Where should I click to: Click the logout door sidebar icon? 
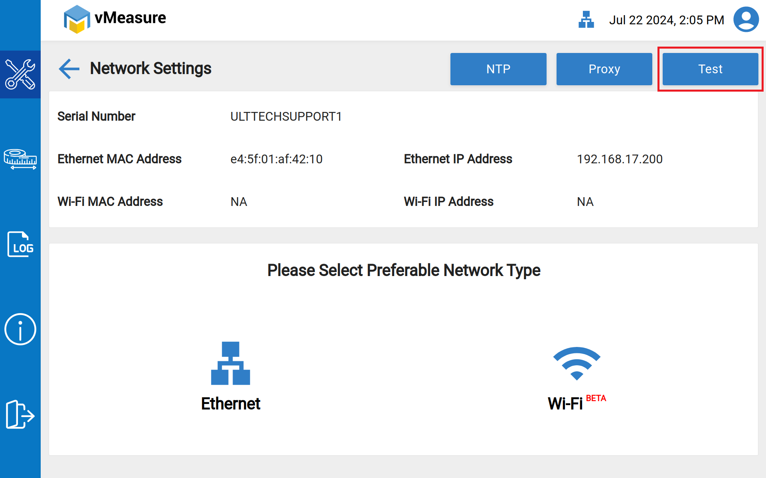(20, 414)
